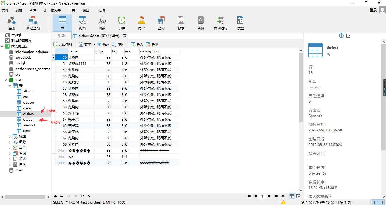The image size is (386, 205).
Task: Show general info pane icon
Action: pyautogui.click(x=341, y=36)
